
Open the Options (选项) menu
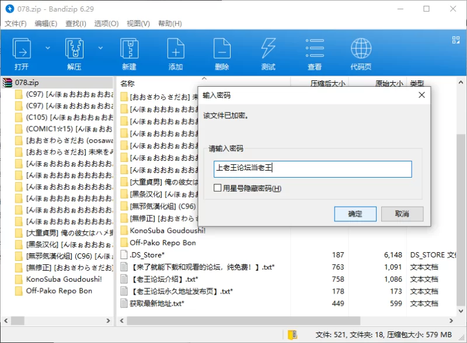106,23
